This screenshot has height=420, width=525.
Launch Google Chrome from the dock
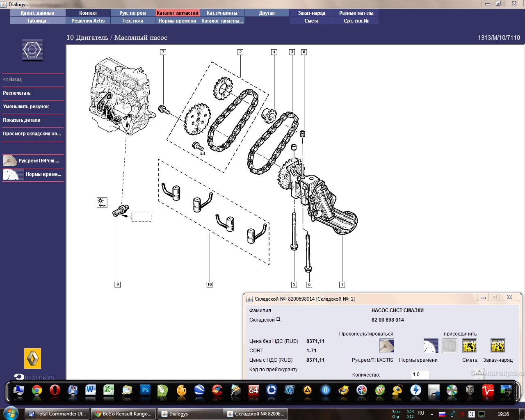(x=37, y=390)
